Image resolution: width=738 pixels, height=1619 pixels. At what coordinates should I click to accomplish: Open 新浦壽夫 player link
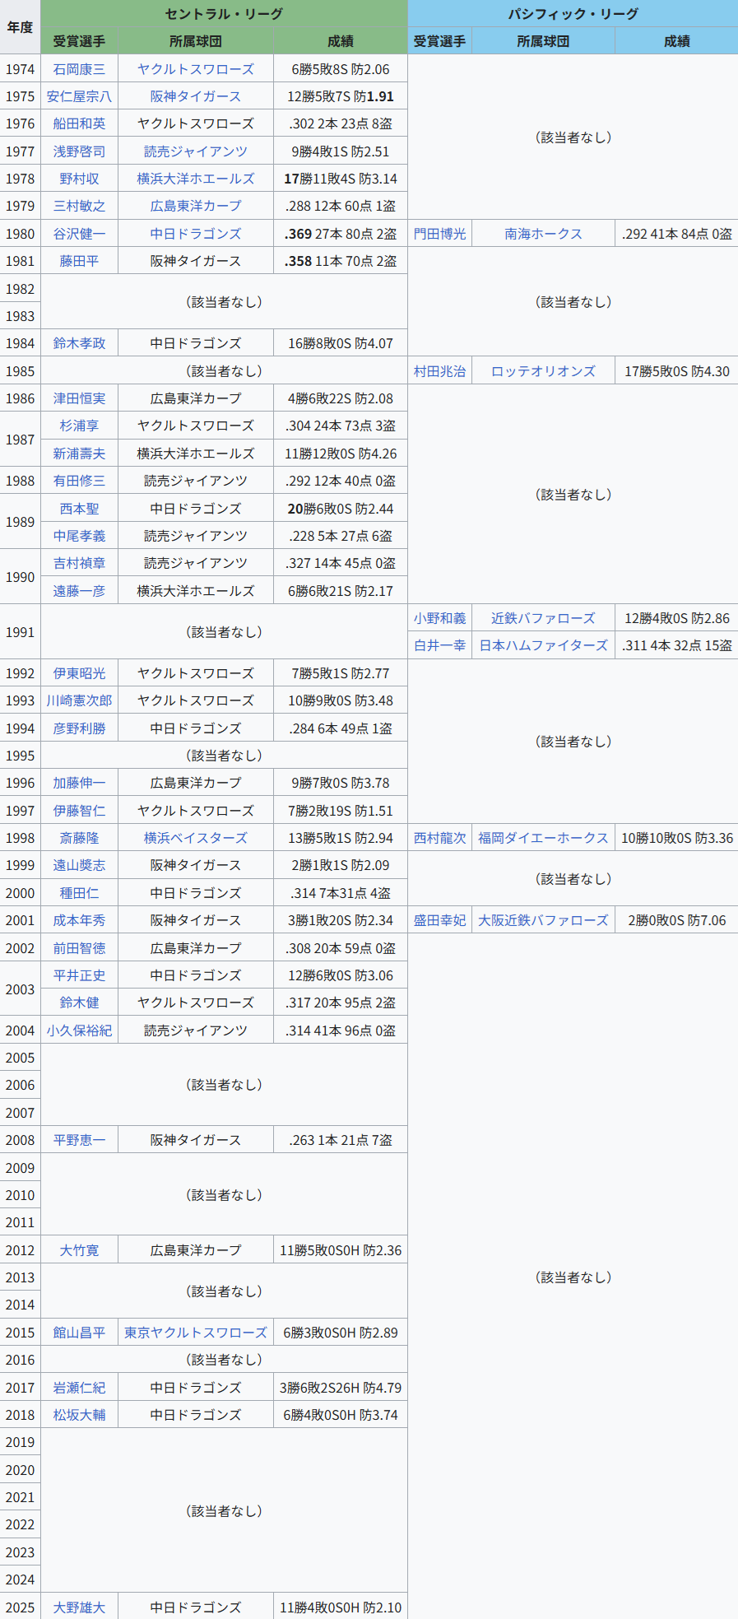(79, 454)
